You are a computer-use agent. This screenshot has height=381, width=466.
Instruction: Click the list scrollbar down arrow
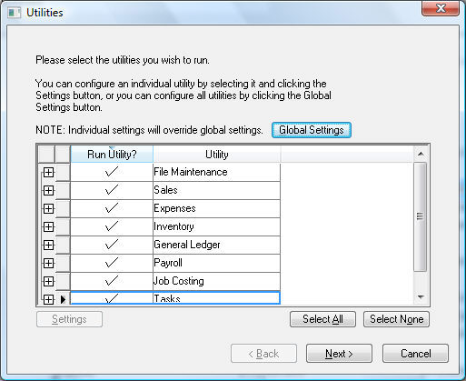421,297
